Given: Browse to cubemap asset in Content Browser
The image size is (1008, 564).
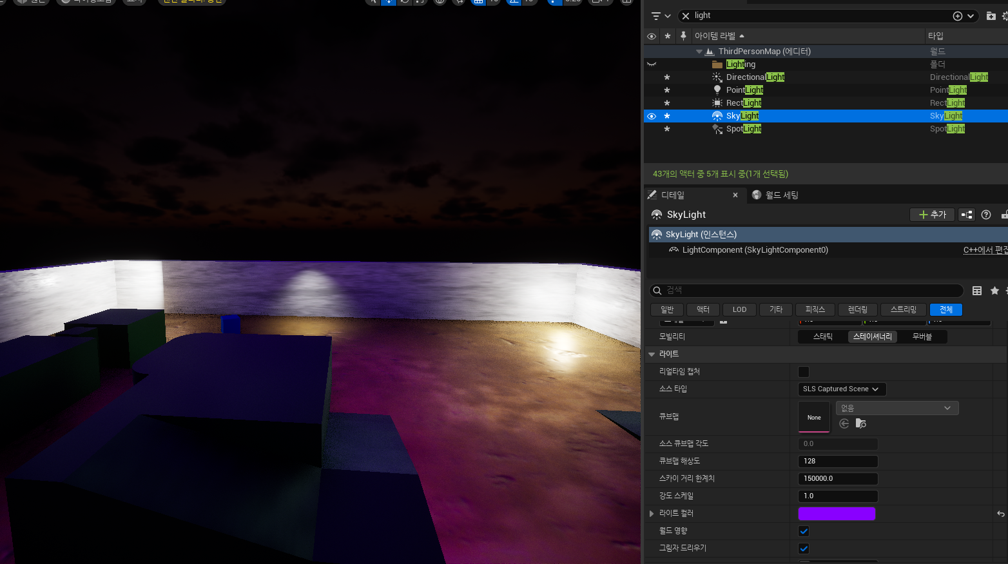Looking at the screenshot, I should pyautogui.click(x=861, y=423).
